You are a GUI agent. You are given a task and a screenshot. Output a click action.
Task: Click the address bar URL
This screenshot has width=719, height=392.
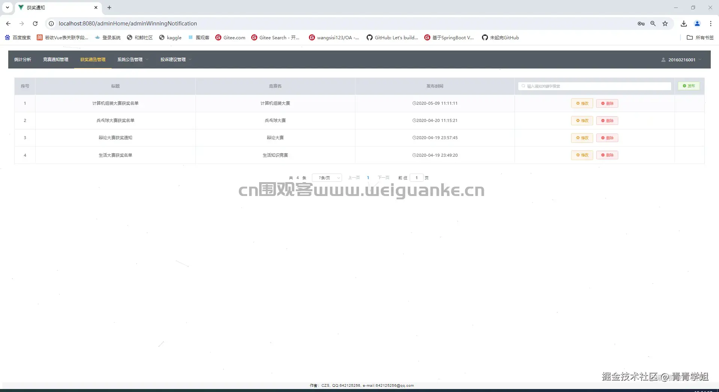tap(128, 23)
